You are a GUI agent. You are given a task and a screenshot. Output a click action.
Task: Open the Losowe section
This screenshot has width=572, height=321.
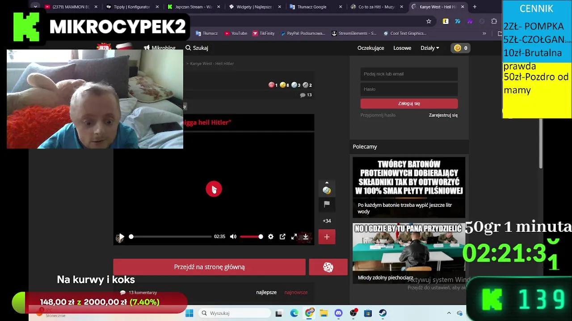click(402, 48)
